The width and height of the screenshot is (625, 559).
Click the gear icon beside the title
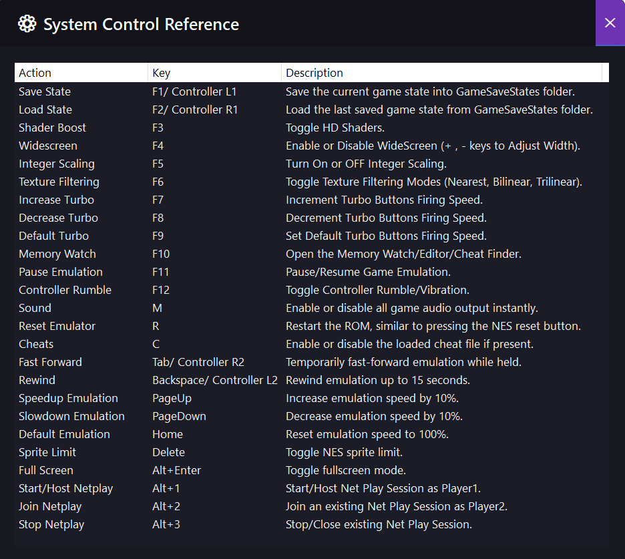pyautogui.click(x=27, y=24)
